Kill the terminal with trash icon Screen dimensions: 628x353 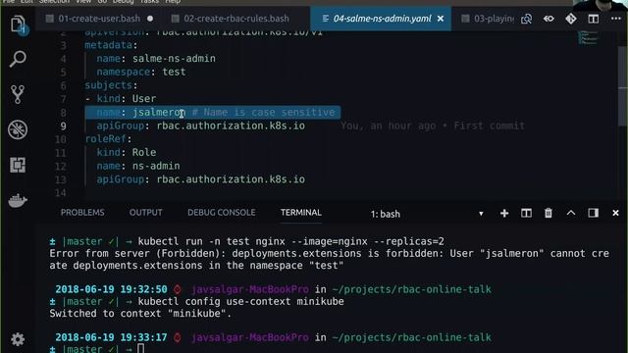coord(549,214)
